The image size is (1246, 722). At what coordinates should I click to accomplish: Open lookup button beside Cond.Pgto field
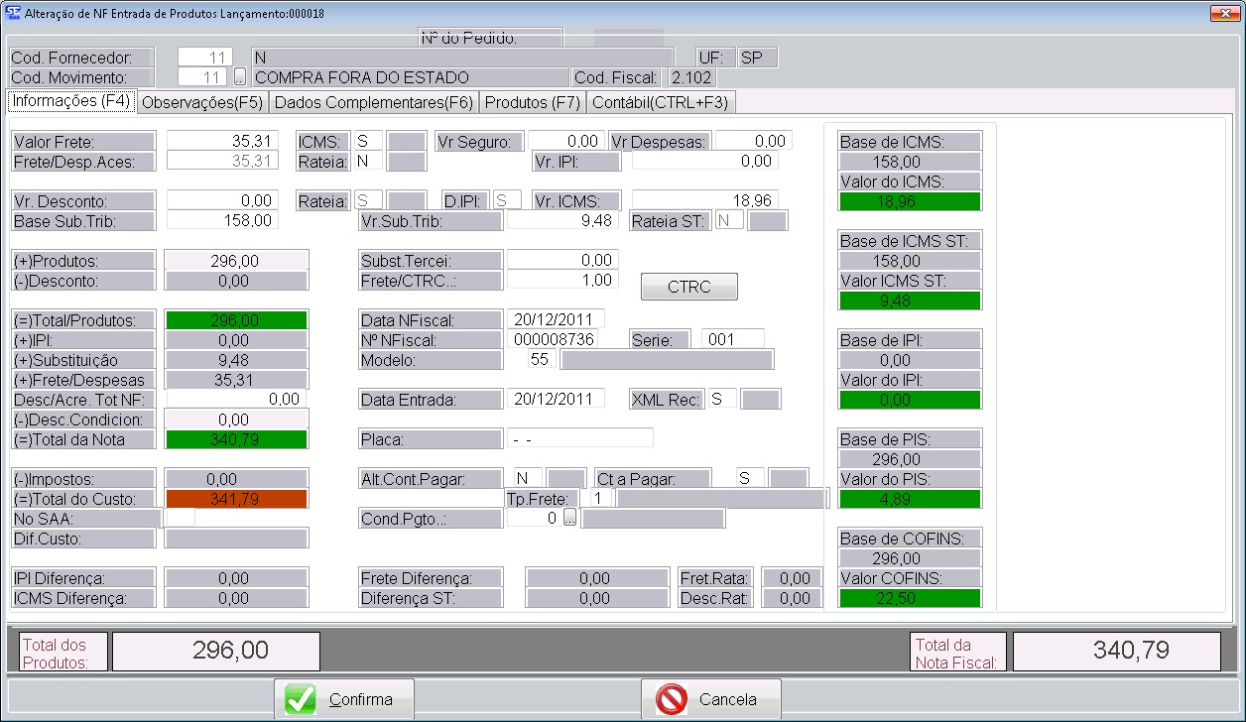(x=569, y=518)
